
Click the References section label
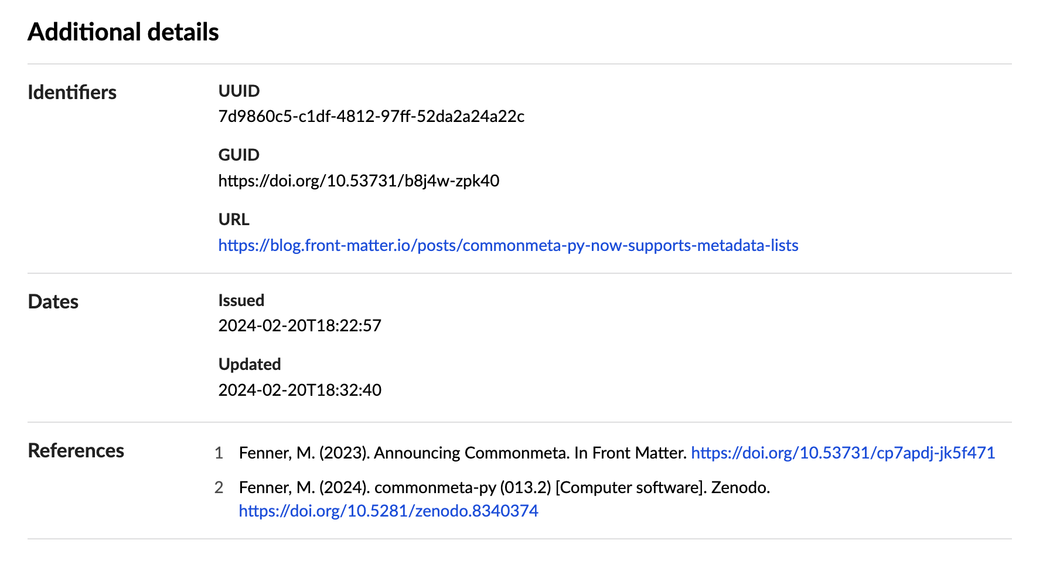76,450
